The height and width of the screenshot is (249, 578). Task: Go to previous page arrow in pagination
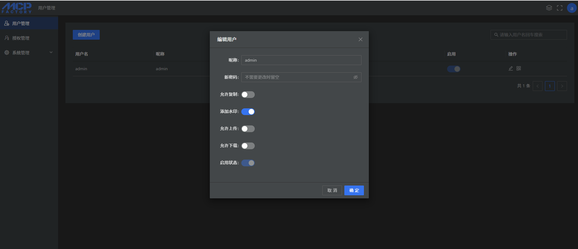[x=538, y=86]
